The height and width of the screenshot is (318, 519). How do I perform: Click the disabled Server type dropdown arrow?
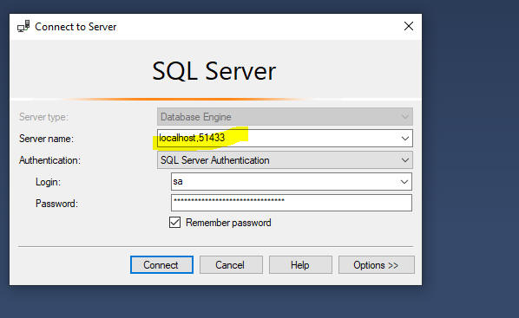[404, 117]
